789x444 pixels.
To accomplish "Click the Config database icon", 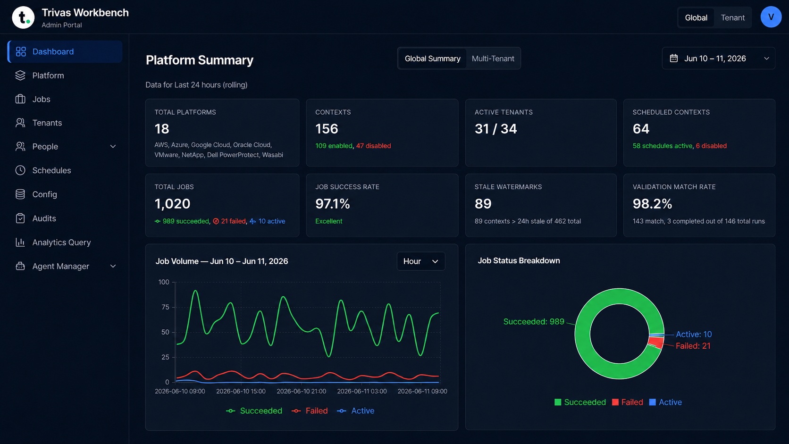I will tap(20, 194).
